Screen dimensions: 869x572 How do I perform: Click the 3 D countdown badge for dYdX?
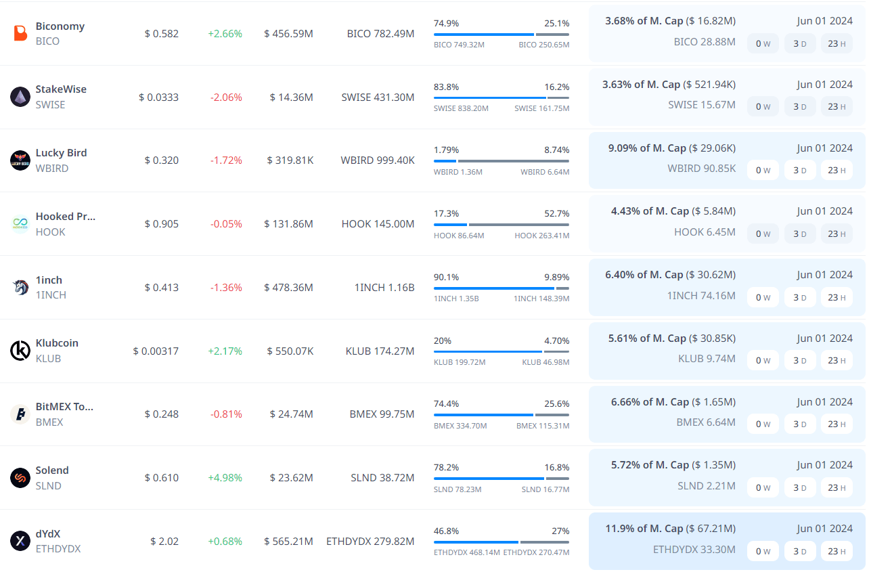click(800, 551)
